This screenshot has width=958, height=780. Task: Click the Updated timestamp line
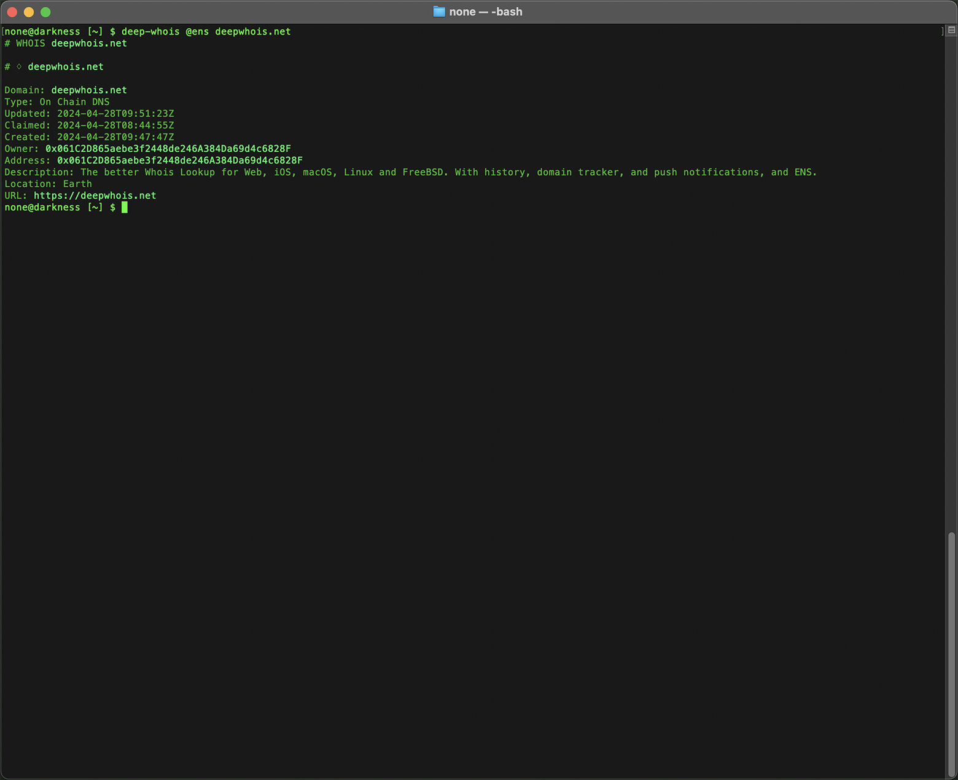click(89, 113)
